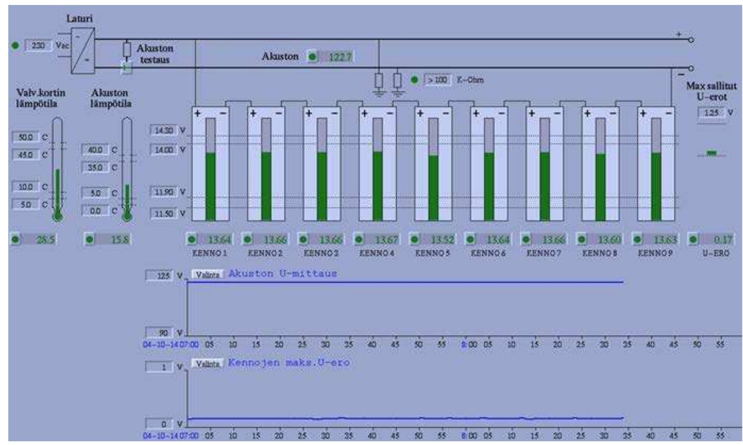Select the Max sallitut U-erot 1.25 field
Screen dimensions: 743x445
click(712, 113)
